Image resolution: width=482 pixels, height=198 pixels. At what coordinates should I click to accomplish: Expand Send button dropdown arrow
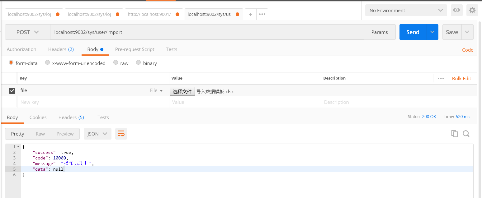[x=432, y=32]
